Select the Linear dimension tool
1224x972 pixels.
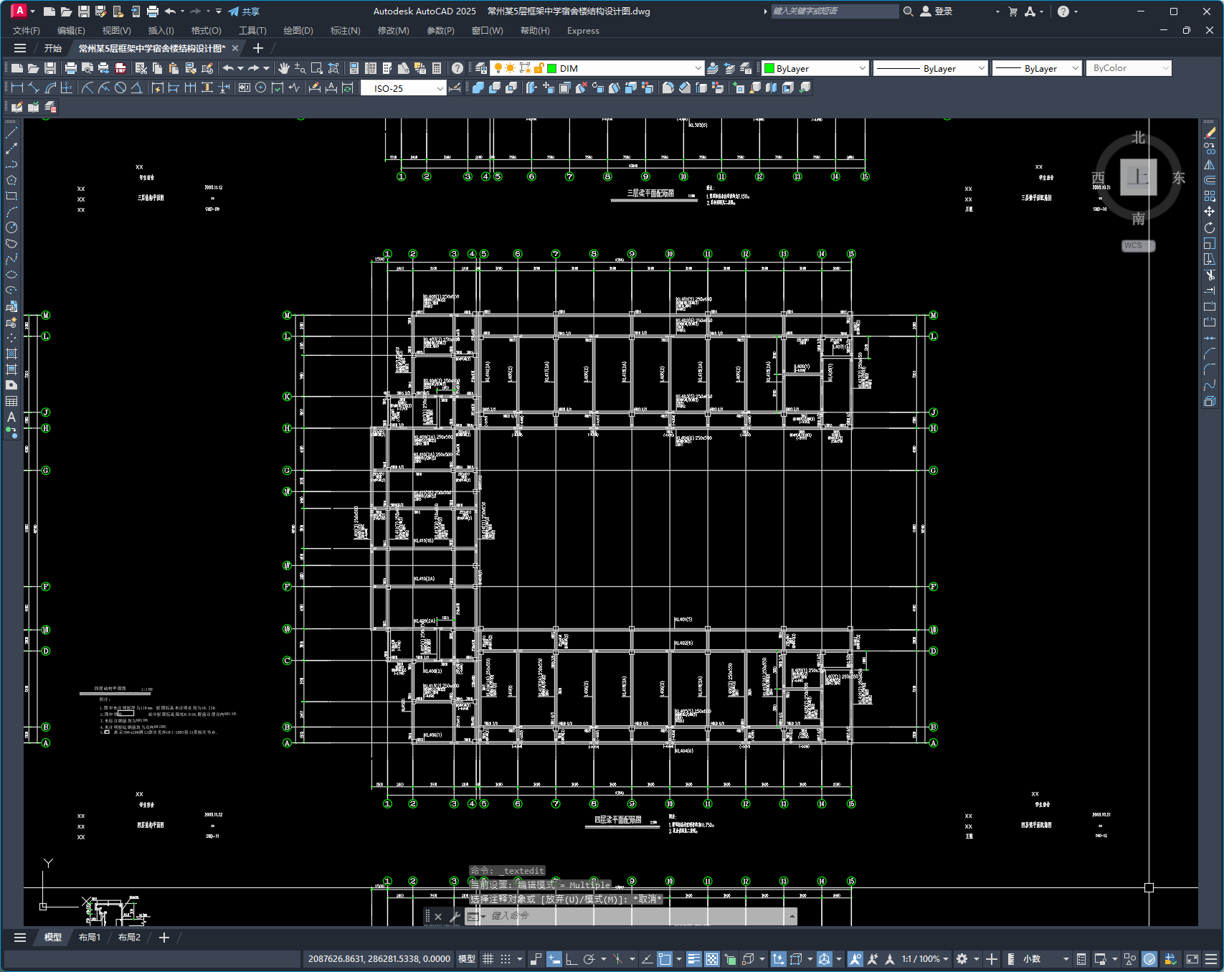(x=17, y=88)
